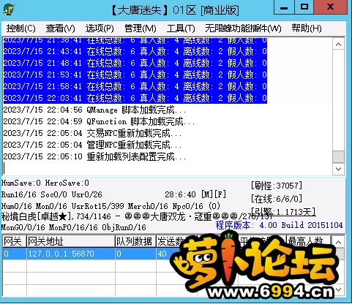The height and width of the screenshot is (304, 352).
Task: Select log line 22:04:56 QManage 脚本加载完成
Action: tap(94, 110)
